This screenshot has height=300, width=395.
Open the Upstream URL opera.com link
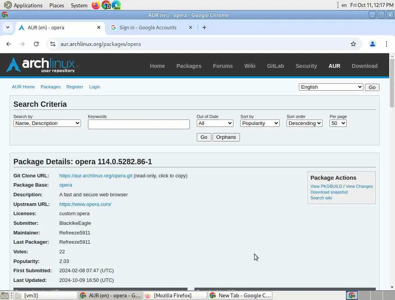[85, 204]
